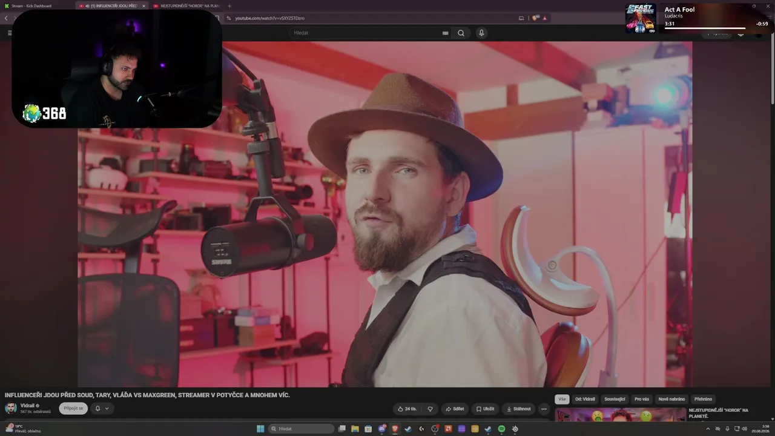This screenshot has height=436, width=775.
Task: Click the "Stáhnout" download button
Action: (x=518, y=409)
